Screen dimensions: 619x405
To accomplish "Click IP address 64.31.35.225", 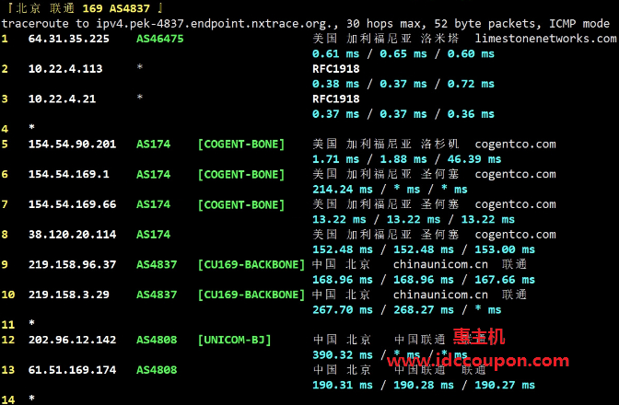I will pos(69,39).
